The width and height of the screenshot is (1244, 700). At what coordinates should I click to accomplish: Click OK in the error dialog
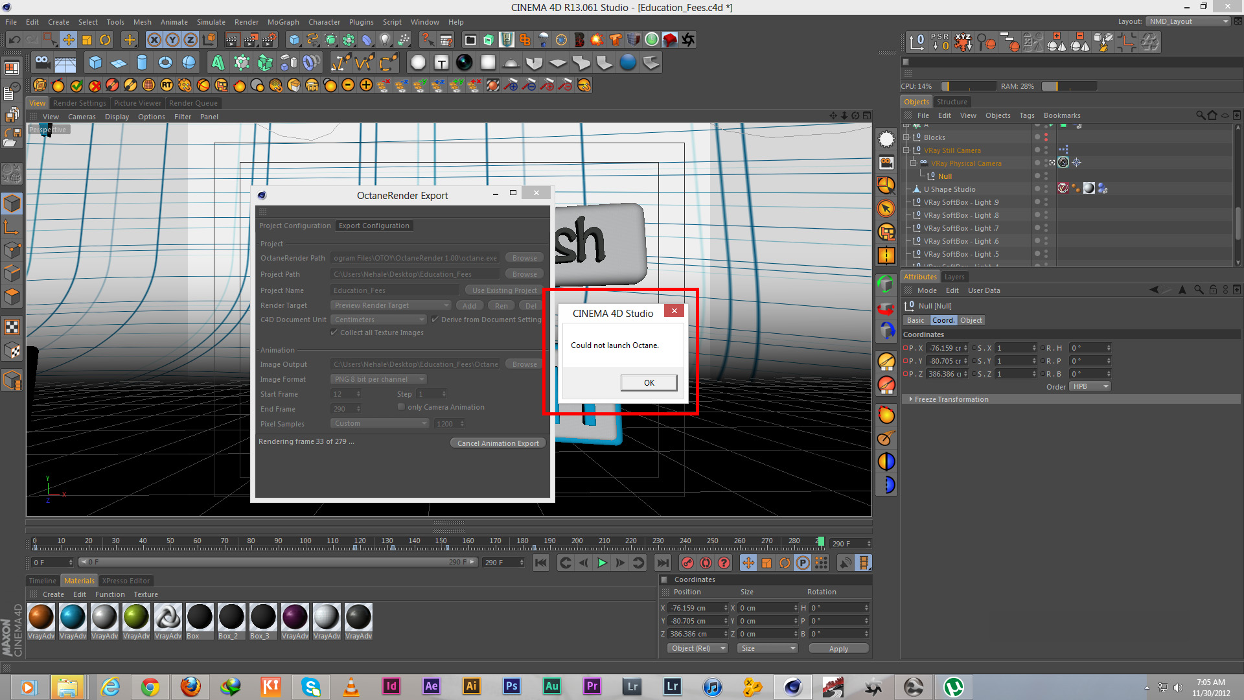tap(649, 382)
